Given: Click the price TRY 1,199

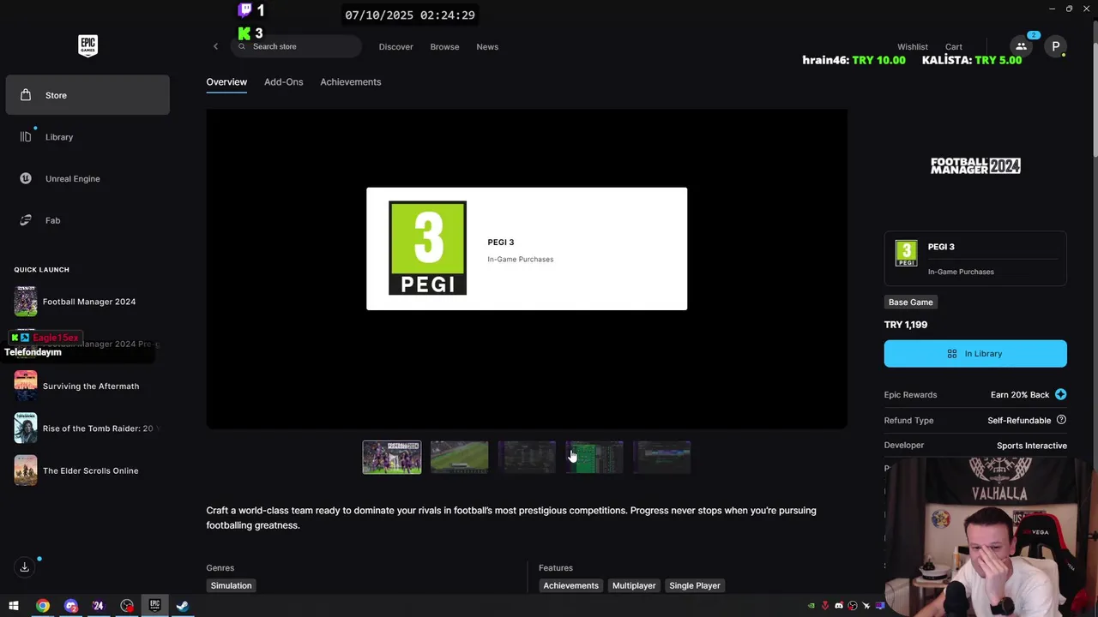Looking at the screenshot, I should pyautogui.click(x=906, y=325).
